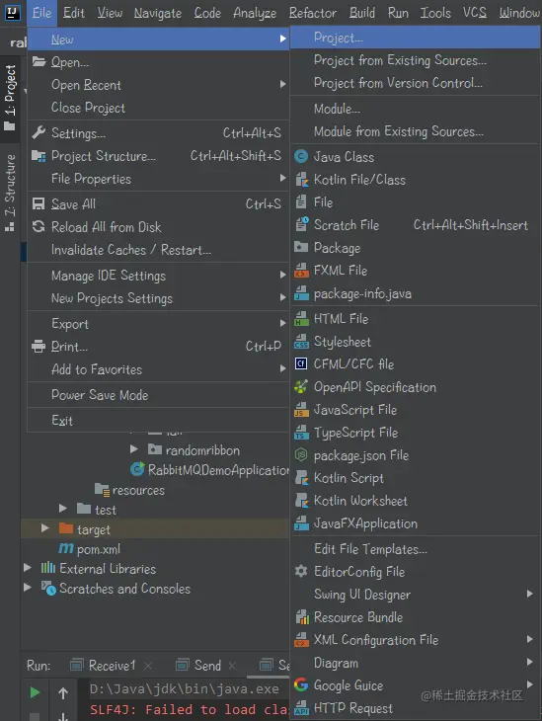
Task: Expand the External Libraries node
Action: pyautogui.click(x=27, y=568)
